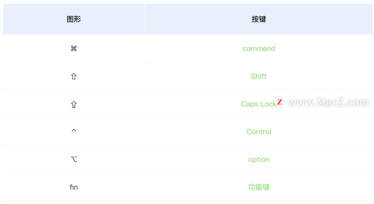
Task: Click the Shift up-arrow symbol
Action: (x=74, y=76)
